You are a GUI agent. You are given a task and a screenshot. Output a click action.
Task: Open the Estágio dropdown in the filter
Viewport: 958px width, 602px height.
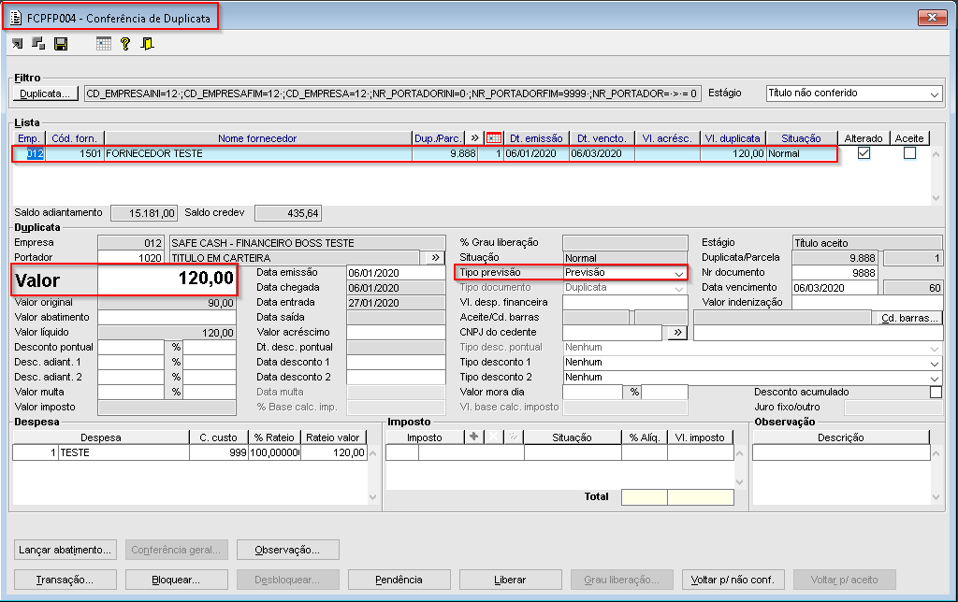935,93
